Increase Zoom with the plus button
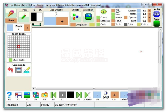This screenshot has height=112, width=166. click(27, 28)
